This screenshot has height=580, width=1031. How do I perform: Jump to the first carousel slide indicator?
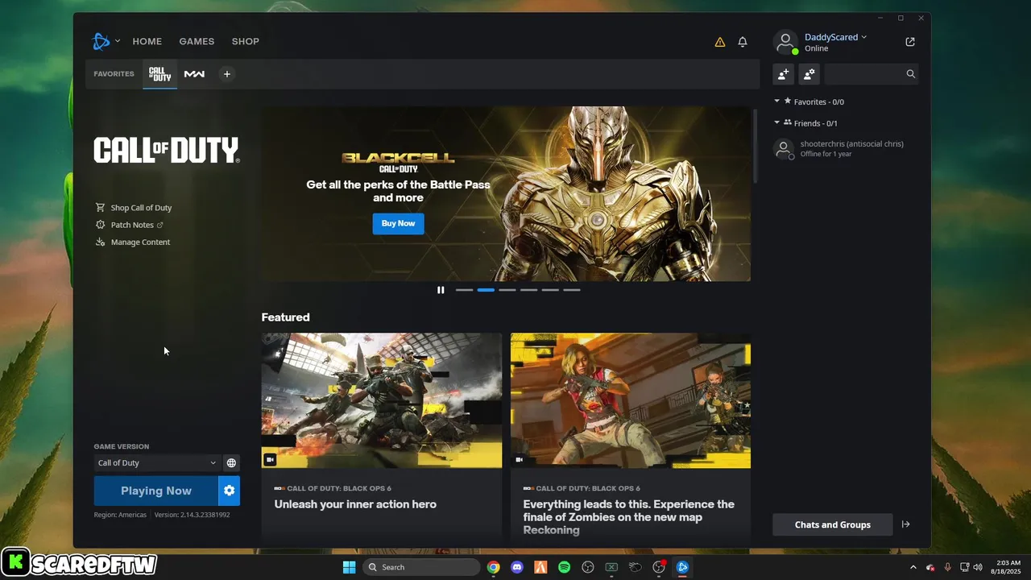click(465, 290)
